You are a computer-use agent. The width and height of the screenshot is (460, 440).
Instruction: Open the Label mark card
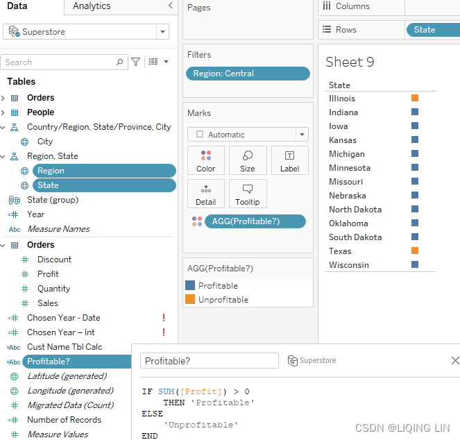click(x=289, y=160)
